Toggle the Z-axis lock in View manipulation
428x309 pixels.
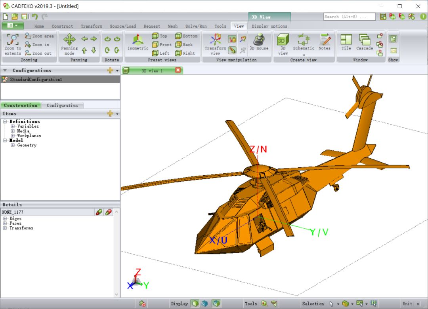click(x=232, y=39)
